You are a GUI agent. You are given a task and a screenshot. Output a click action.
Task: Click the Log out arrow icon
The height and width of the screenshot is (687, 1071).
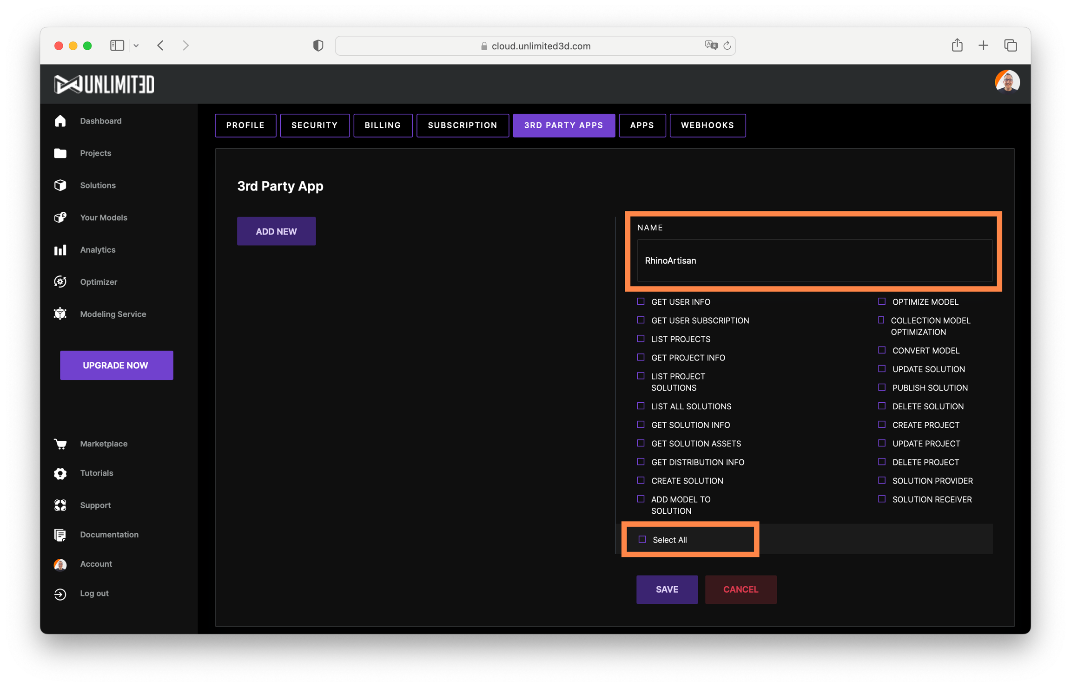[60, 594]
